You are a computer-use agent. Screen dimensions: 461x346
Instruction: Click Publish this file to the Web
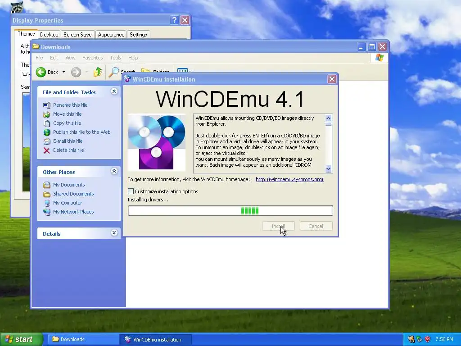click(x=82, y=132)
